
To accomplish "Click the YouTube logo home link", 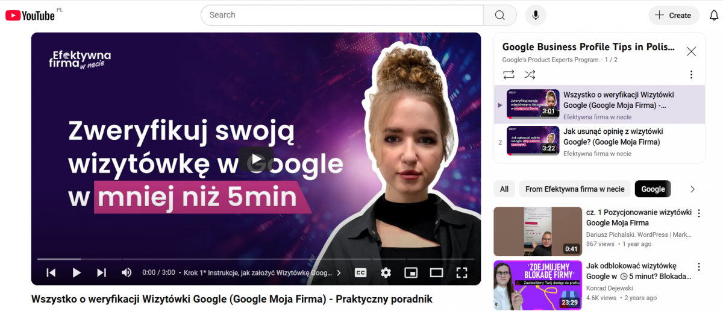I will [x=30, y=15].
